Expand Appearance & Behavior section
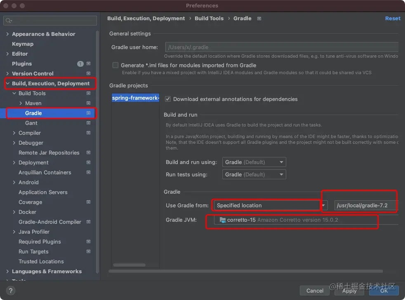 coord(7,34)
